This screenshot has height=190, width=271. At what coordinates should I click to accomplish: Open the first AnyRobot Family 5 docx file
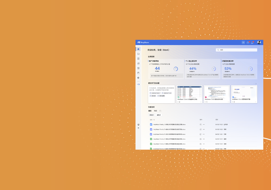tap(169, 124)
